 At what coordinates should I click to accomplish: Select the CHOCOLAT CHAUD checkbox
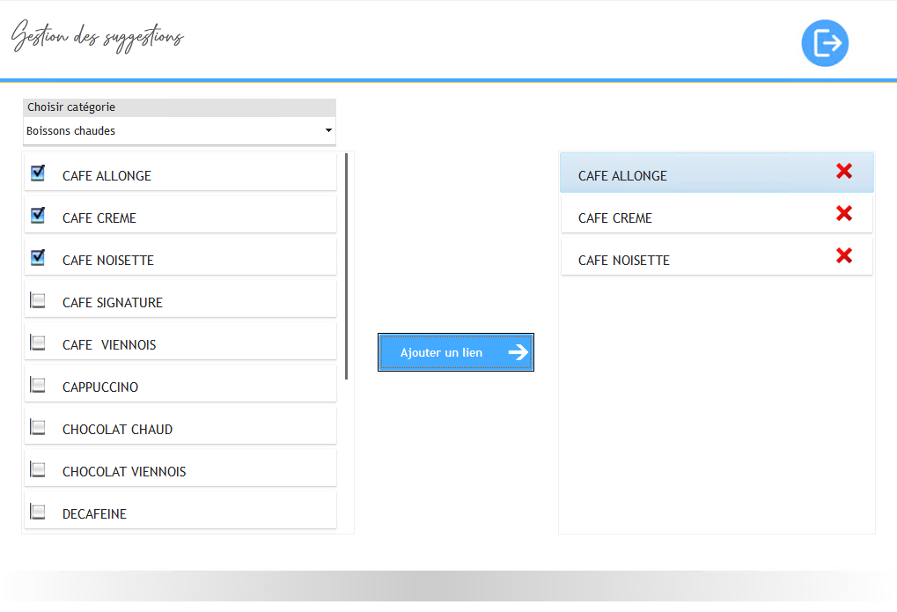pyautogui.click(x=38, y=427)
